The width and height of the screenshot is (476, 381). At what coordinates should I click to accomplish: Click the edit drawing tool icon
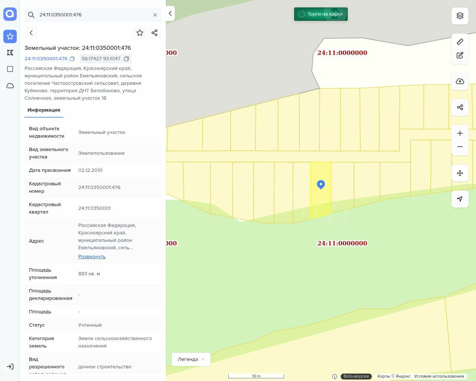[460, 55]
